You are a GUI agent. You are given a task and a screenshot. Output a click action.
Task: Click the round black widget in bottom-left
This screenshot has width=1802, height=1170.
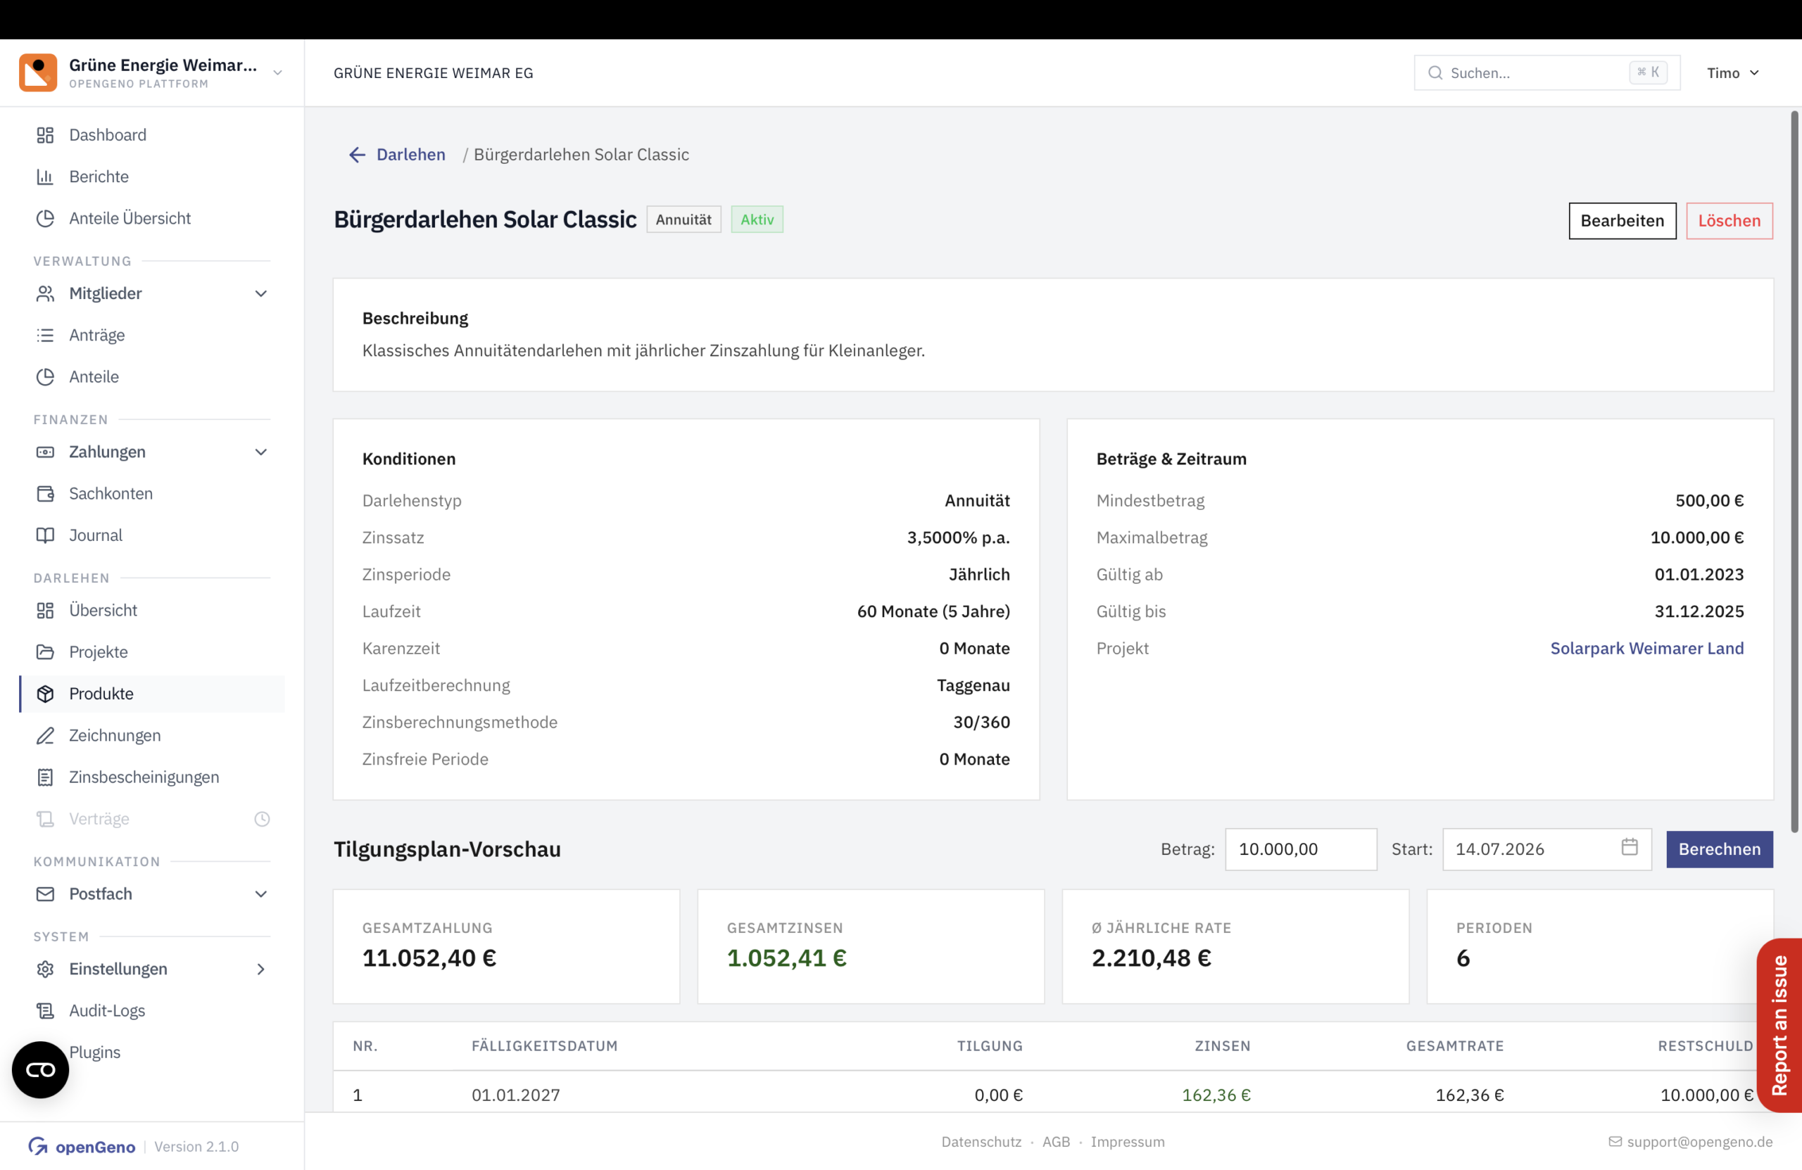tap(40, 1070)
